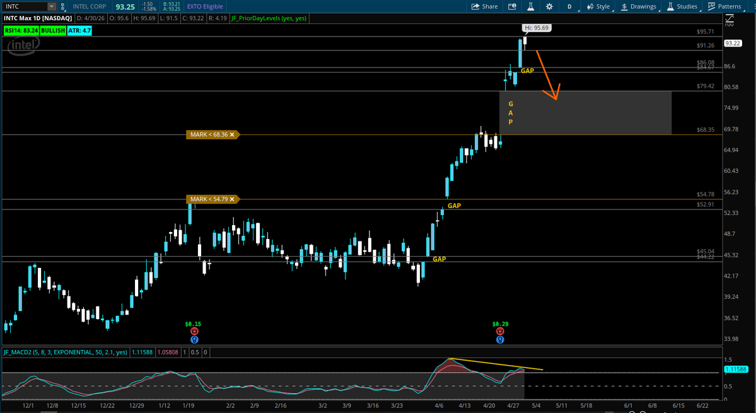Click the $79.42 price level label
The width and height of the screenshot is (756, 413).
[x=706, y=86]
